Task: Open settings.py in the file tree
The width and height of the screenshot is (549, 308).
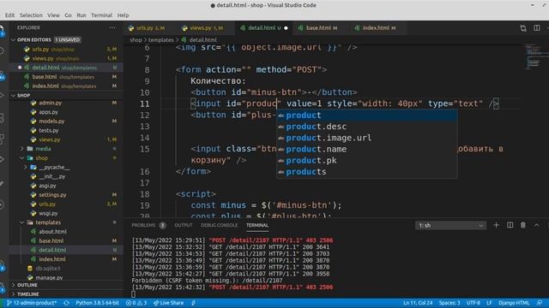Action: tap(52, 195)
